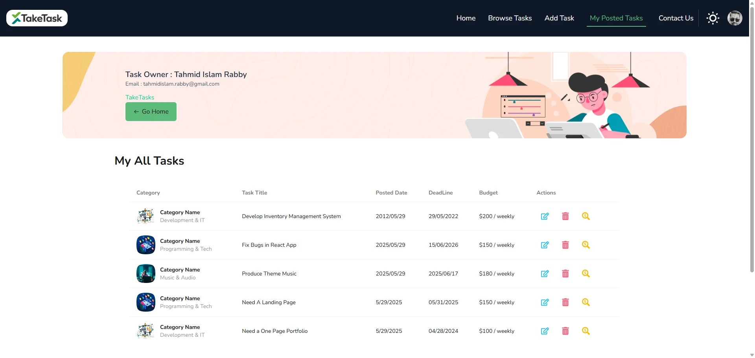View details of Need a One Page Portfolio
The height and width of the screenshot is (358, 755).
click(586, 331)
